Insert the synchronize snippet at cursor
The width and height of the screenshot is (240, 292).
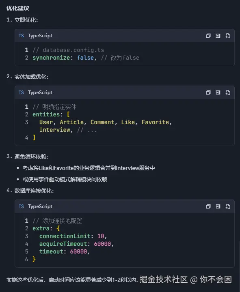click(218, 36)
